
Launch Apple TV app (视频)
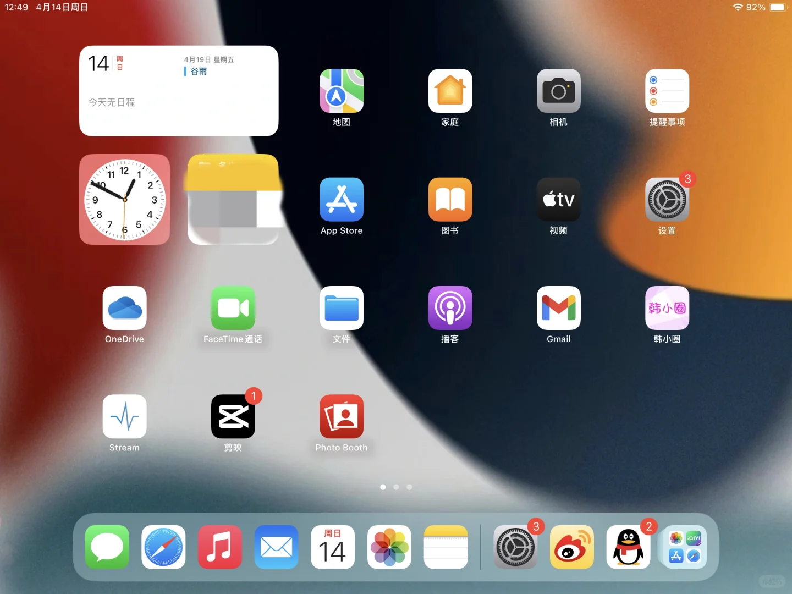point(559,200)
